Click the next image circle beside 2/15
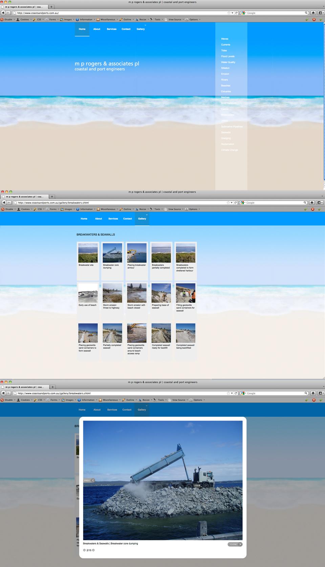The image size is (325, 567). (x=93, y=550)
